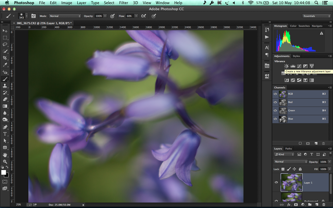Enable airbrush-style build-up effects
This screenshot has width=333, height=208.
tap(143, 16)
